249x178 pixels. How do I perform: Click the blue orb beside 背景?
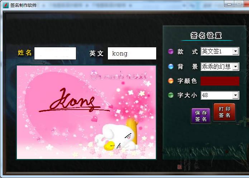171,66
